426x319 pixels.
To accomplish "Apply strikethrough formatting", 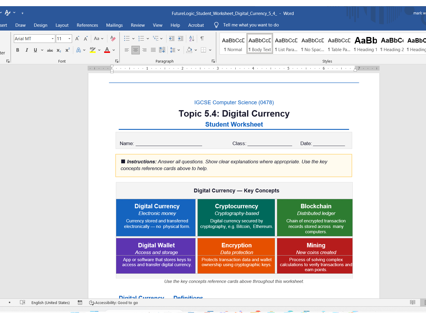I will 50,50.
